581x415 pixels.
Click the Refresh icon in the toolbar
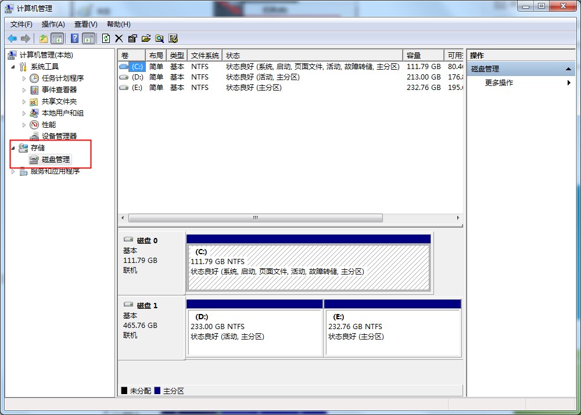[x=106, y=38]
